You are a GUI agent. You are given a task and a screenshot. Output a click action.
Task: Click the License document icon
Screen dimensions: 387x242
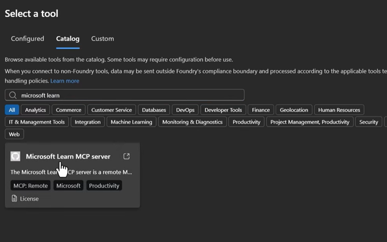(x=14, y=198)
